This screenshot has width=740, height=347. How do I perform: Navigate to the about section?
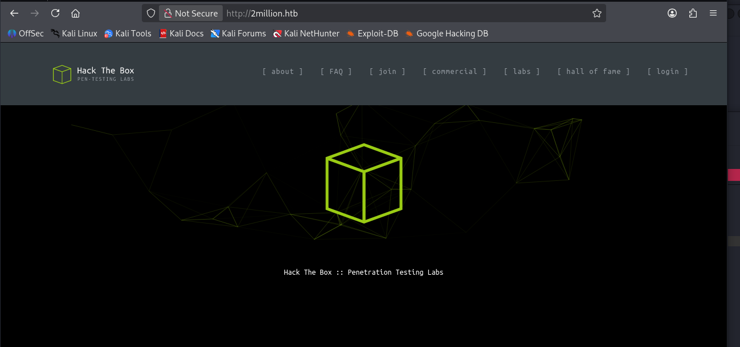[283, 72]
